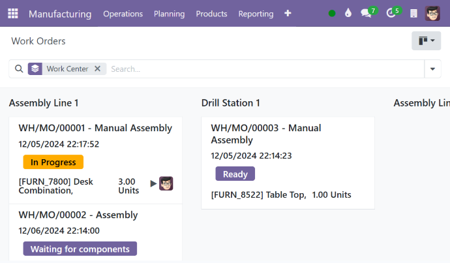Image resolution: width=450 pixels, height=263 pixels.
Task: Click the plus icon in the top menu
Action: (x=288, y=14)
